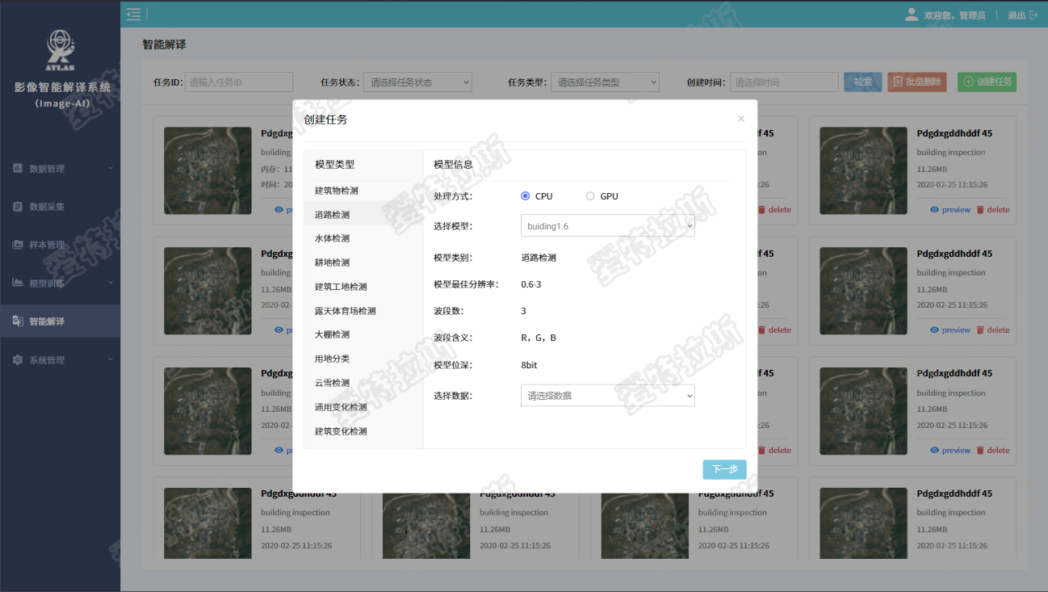This screenshot has width=1048, height=592.
Task: Open the 选择数据 dropdown
Action: click(x=607, y=396)
